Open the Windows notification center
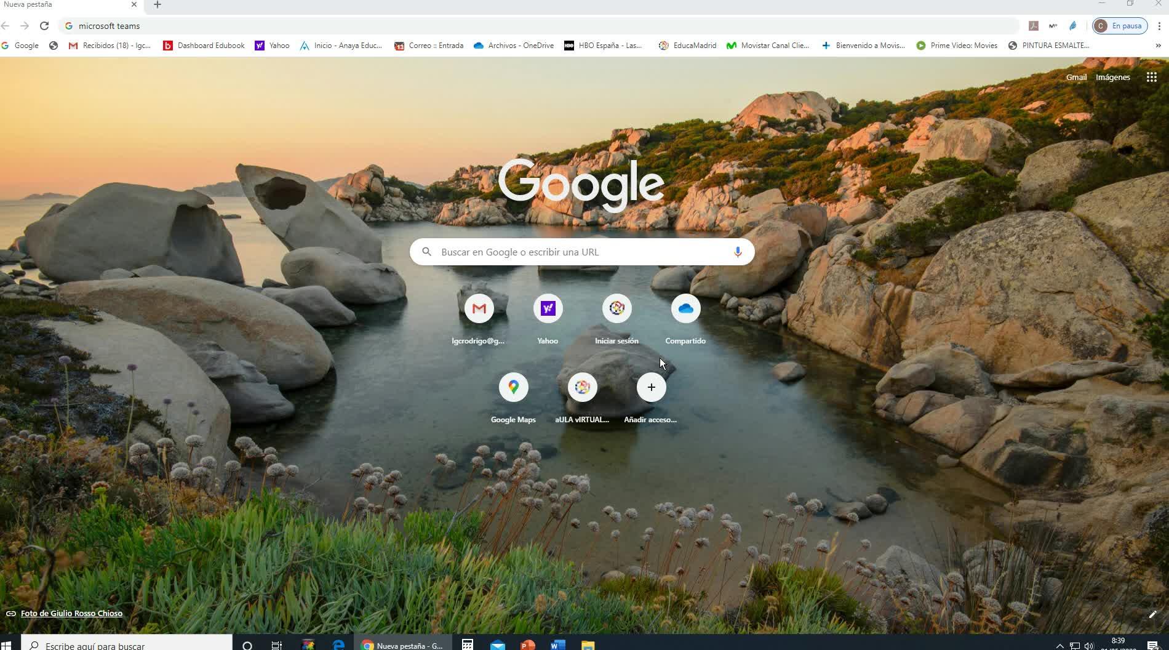The width and height of the screenshot is (1169, 650). point(1153,645)
